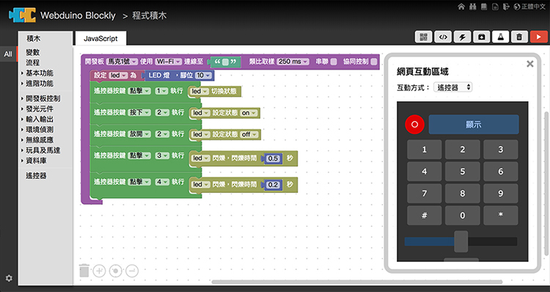The width and height of the screenshot is (550, 292).
Task: Open the off state dropdown
Action: pos(250,134)
